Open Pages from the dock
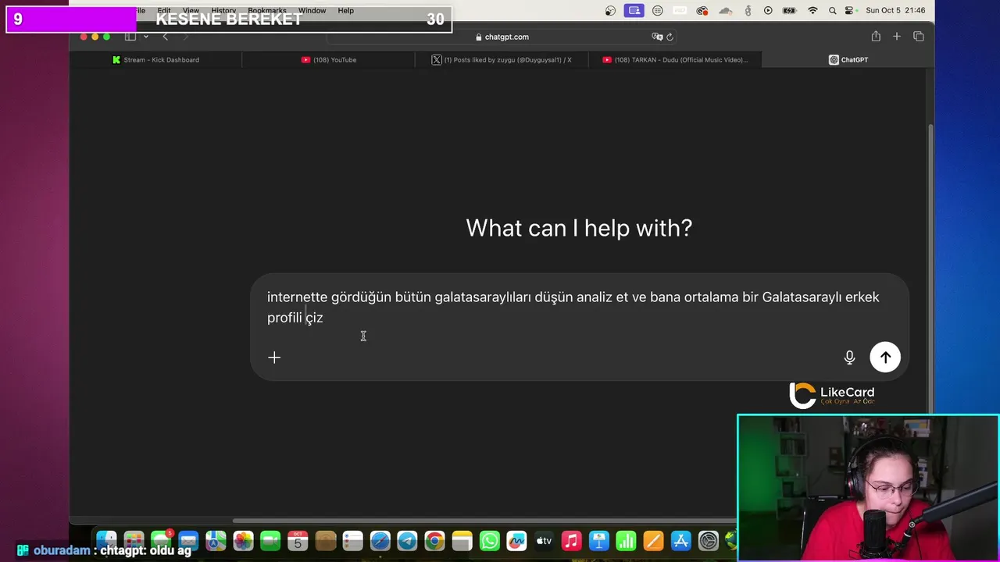 point(653,540)
